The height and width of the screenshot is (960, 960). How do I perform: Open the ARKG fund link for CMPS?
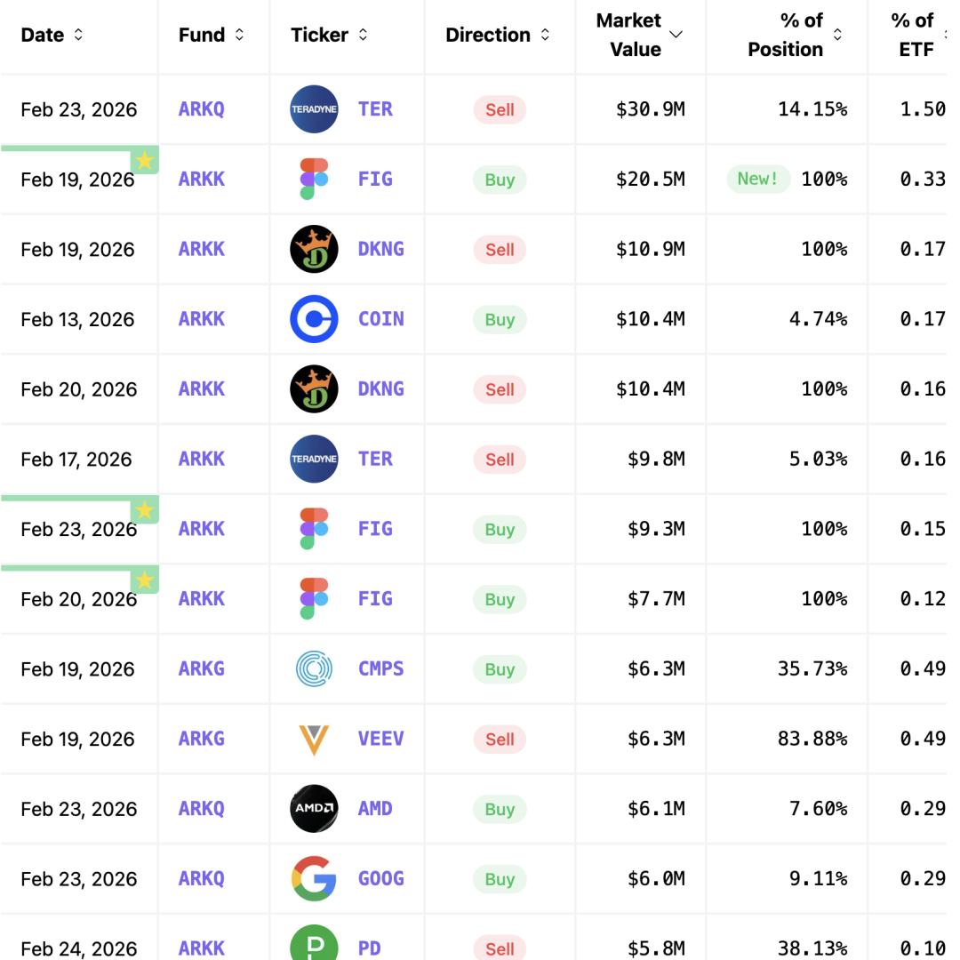(202, 669)
